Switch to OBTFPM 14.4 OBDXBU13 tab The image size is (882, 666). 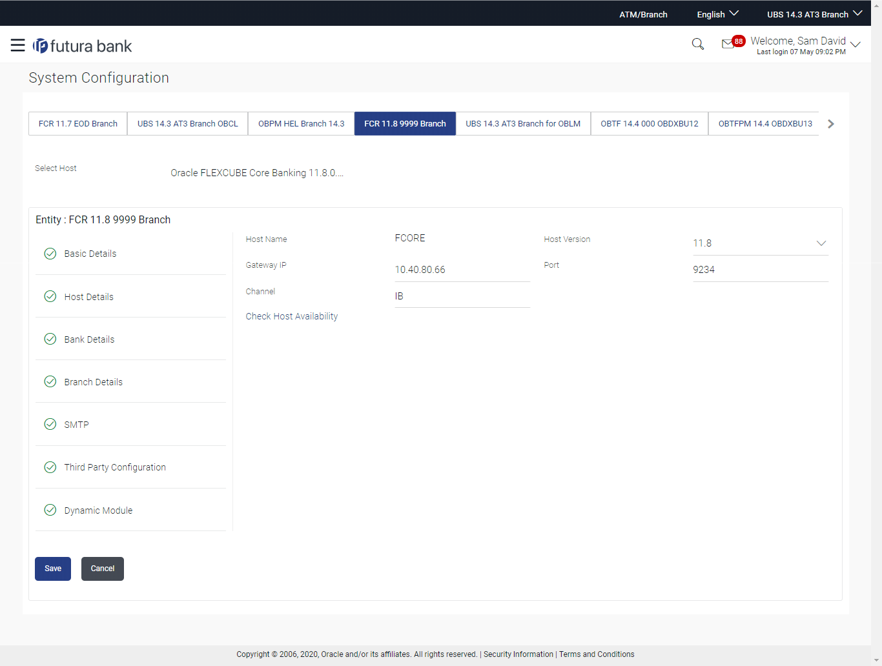tap(765, 123)
